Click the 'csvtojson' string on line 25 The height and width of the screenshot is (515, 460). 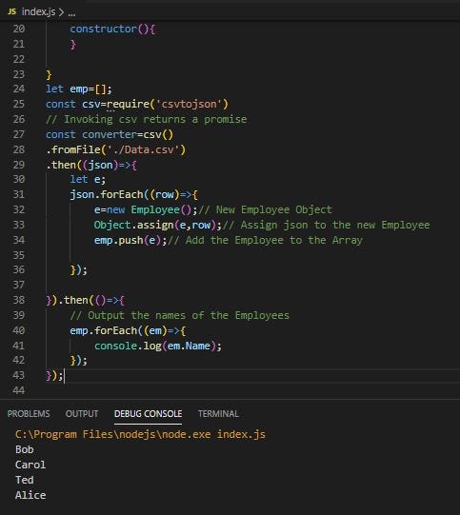point(190,104)
